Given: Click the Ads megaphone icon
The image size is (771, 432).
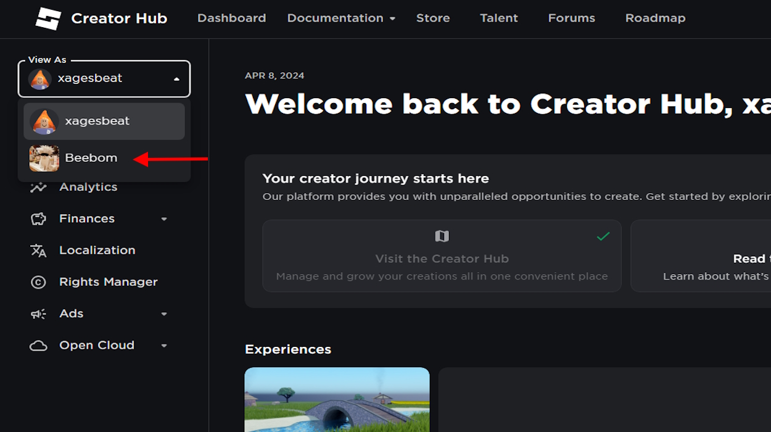Looking at the screenshot, I should click(x=38, y=314).
